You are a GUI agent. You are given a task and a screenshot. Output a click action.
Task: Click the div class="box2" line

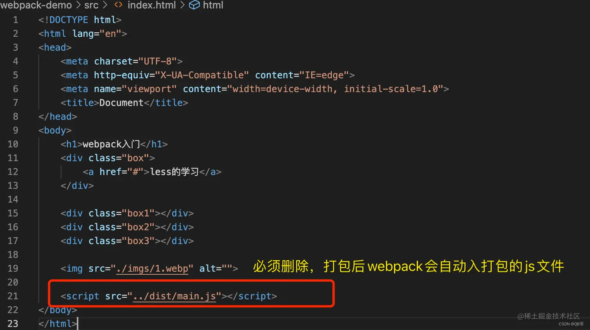[x=127, y=227]
